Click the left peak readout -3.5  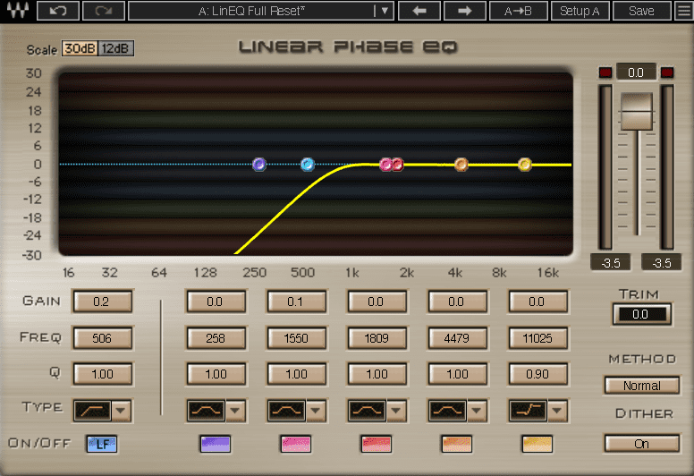[611, 262]
